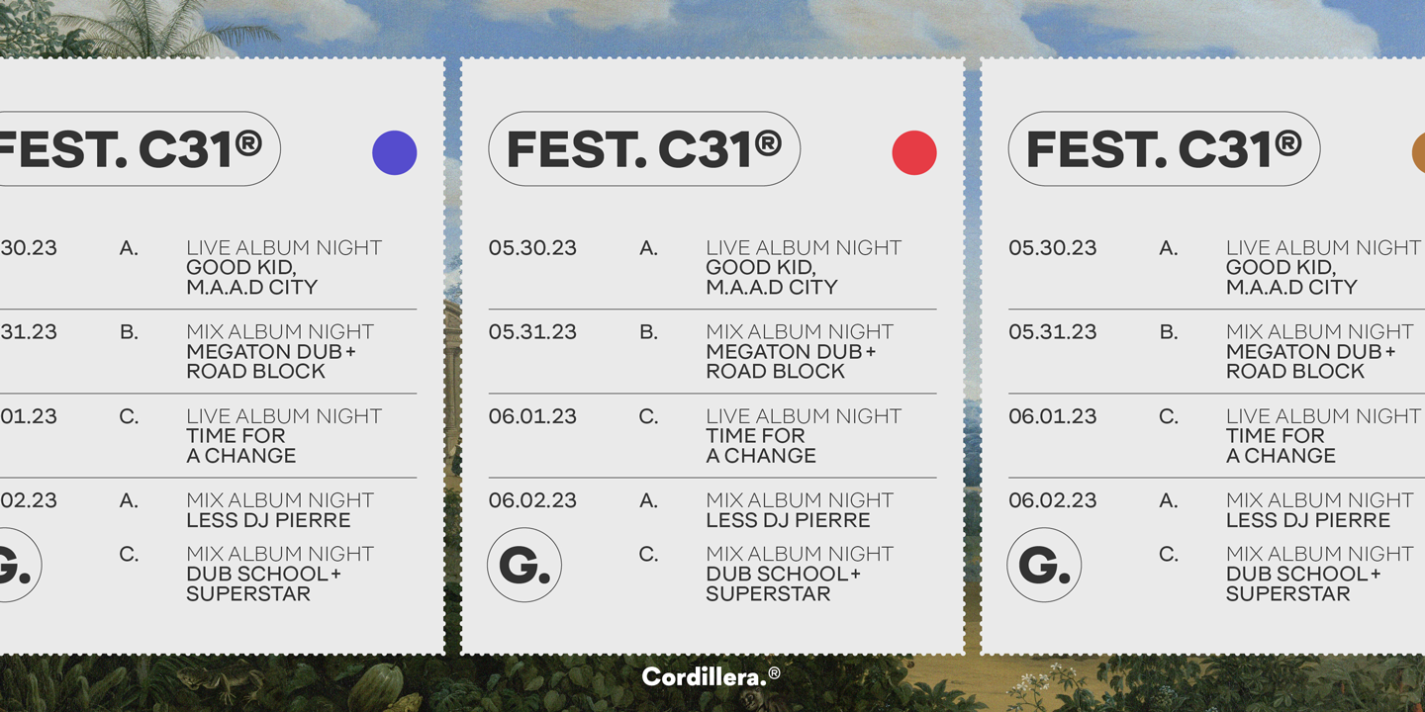Select the 06.02.23 date on the rightmost card
Viewport: 1425px width, 712px height.
pos(1052,500)
